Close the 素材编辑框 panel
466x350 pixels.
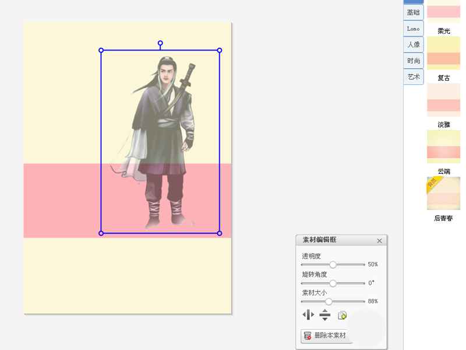(379, 241)
